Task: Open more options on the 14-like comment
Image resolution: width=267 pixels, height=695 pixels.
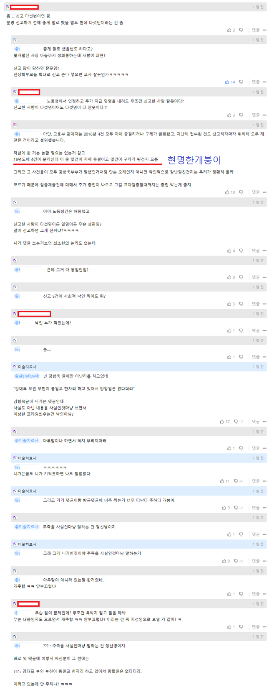Action: click(x=264, y=82)
